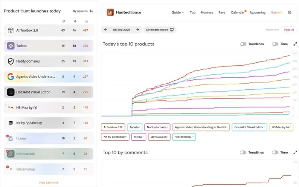
Task: Enable Trendlines on top 10 products chart
Action: coord(243,44)
